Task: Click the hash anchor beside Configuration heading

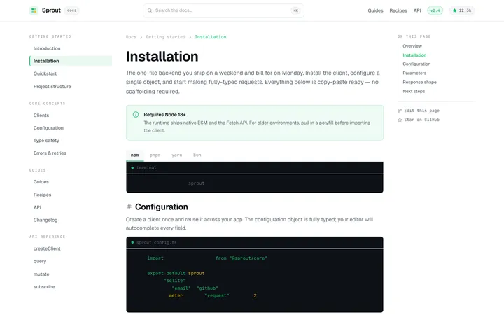Action: pos(129,206)
